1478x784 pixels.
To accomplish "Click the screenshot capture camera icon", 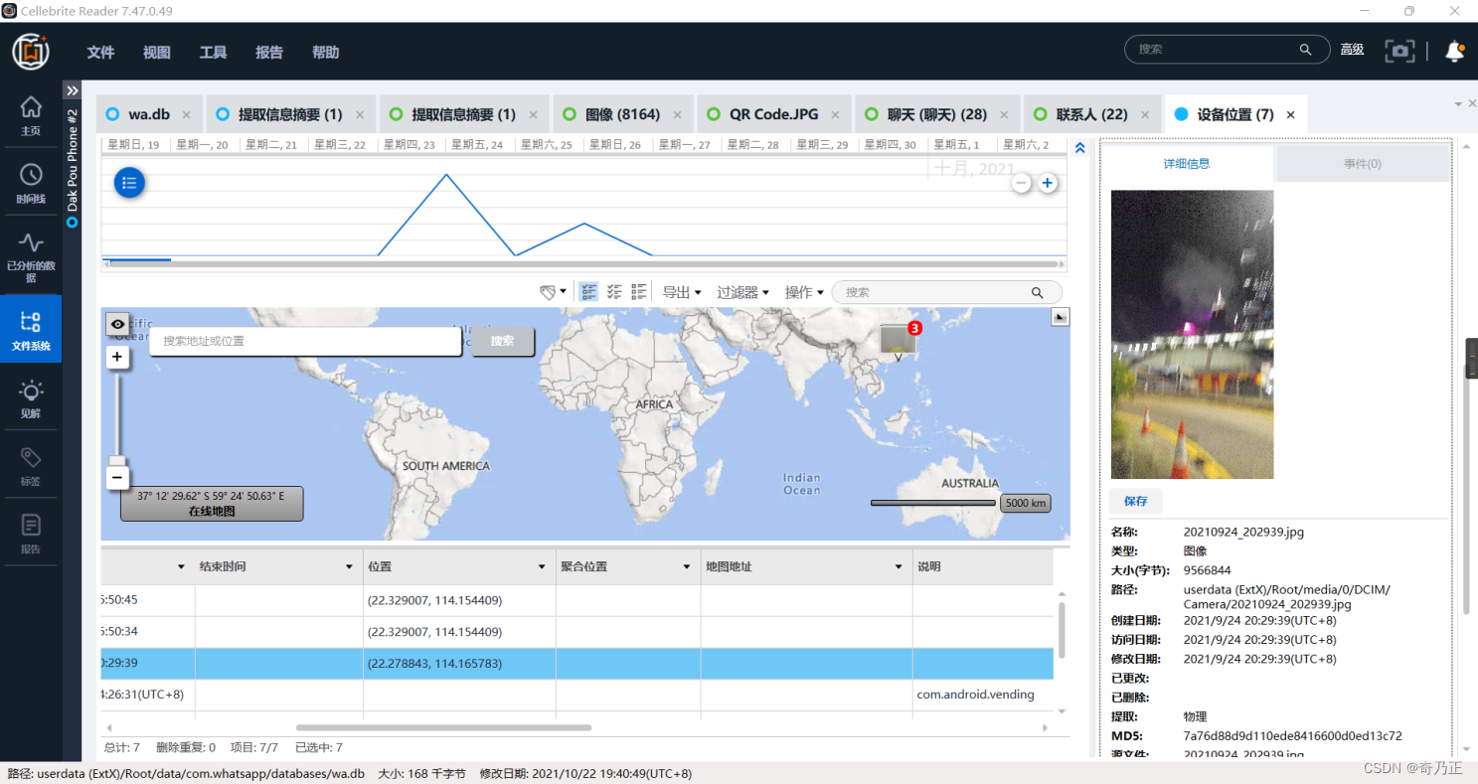I will (x=1399, y=51).
